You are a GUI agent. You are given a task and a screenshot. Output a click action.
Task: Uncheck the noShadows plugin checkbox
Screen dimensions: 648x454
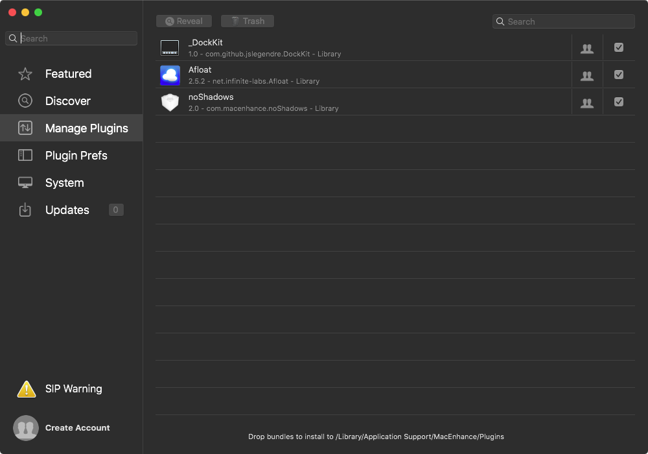tap(619, 102)
